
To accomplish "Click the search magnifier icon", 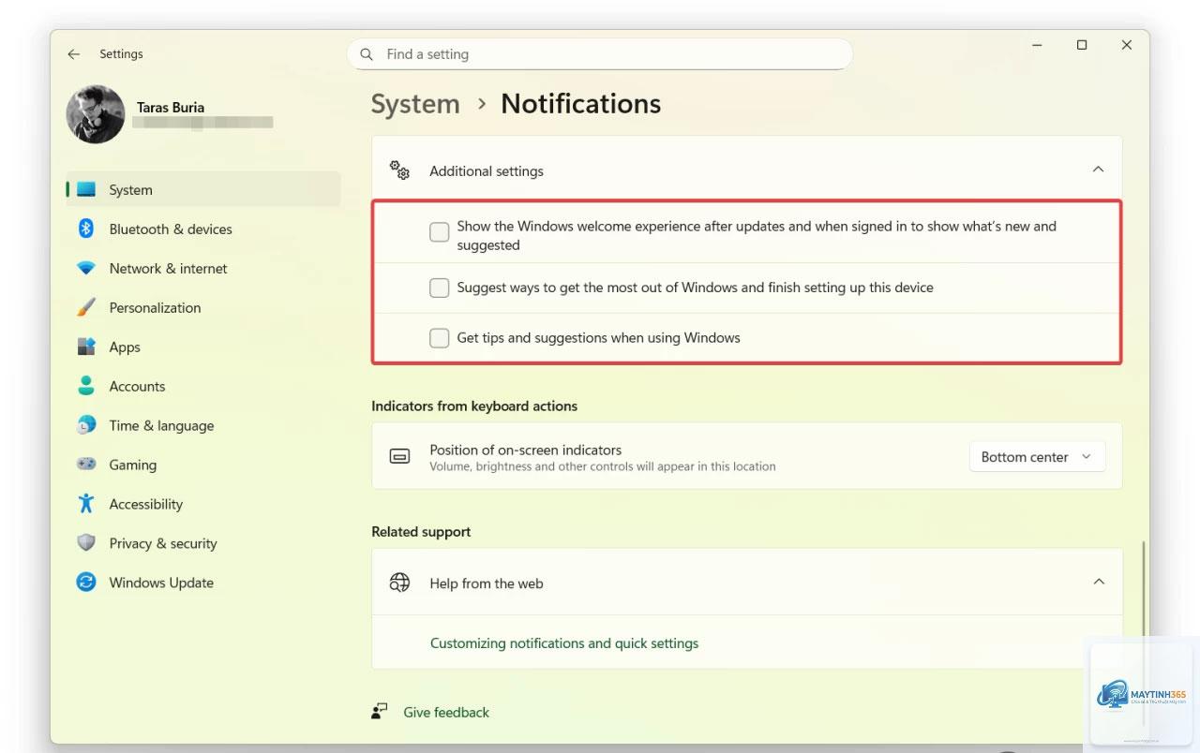I will [367, 54].
